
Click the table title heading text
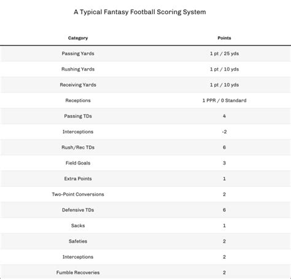(x=140, y=12)
